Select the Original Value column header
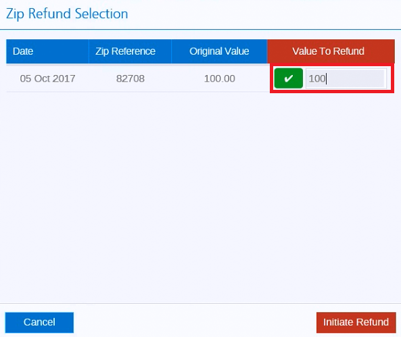 point(219,51)
